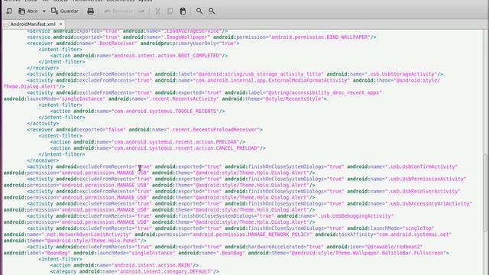This screenshot has height=275, width=489.
Task: Click '.recent.RecentsPreloadReceiver' name value
Action: click(214, 130)
